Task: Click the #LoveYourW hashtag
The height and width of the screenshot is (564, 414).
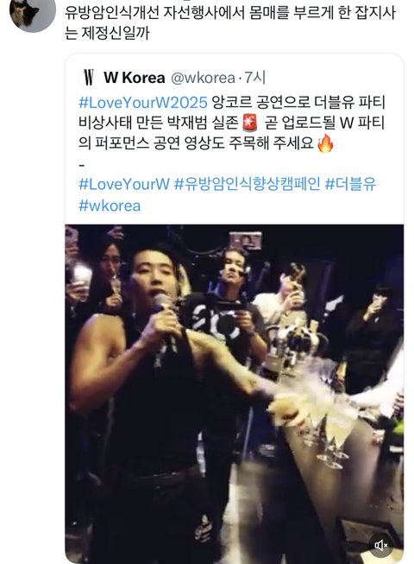Action: (x=124, y=184)
